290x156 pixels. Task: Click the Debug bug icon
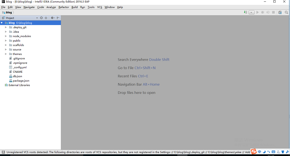click(263, 12)
